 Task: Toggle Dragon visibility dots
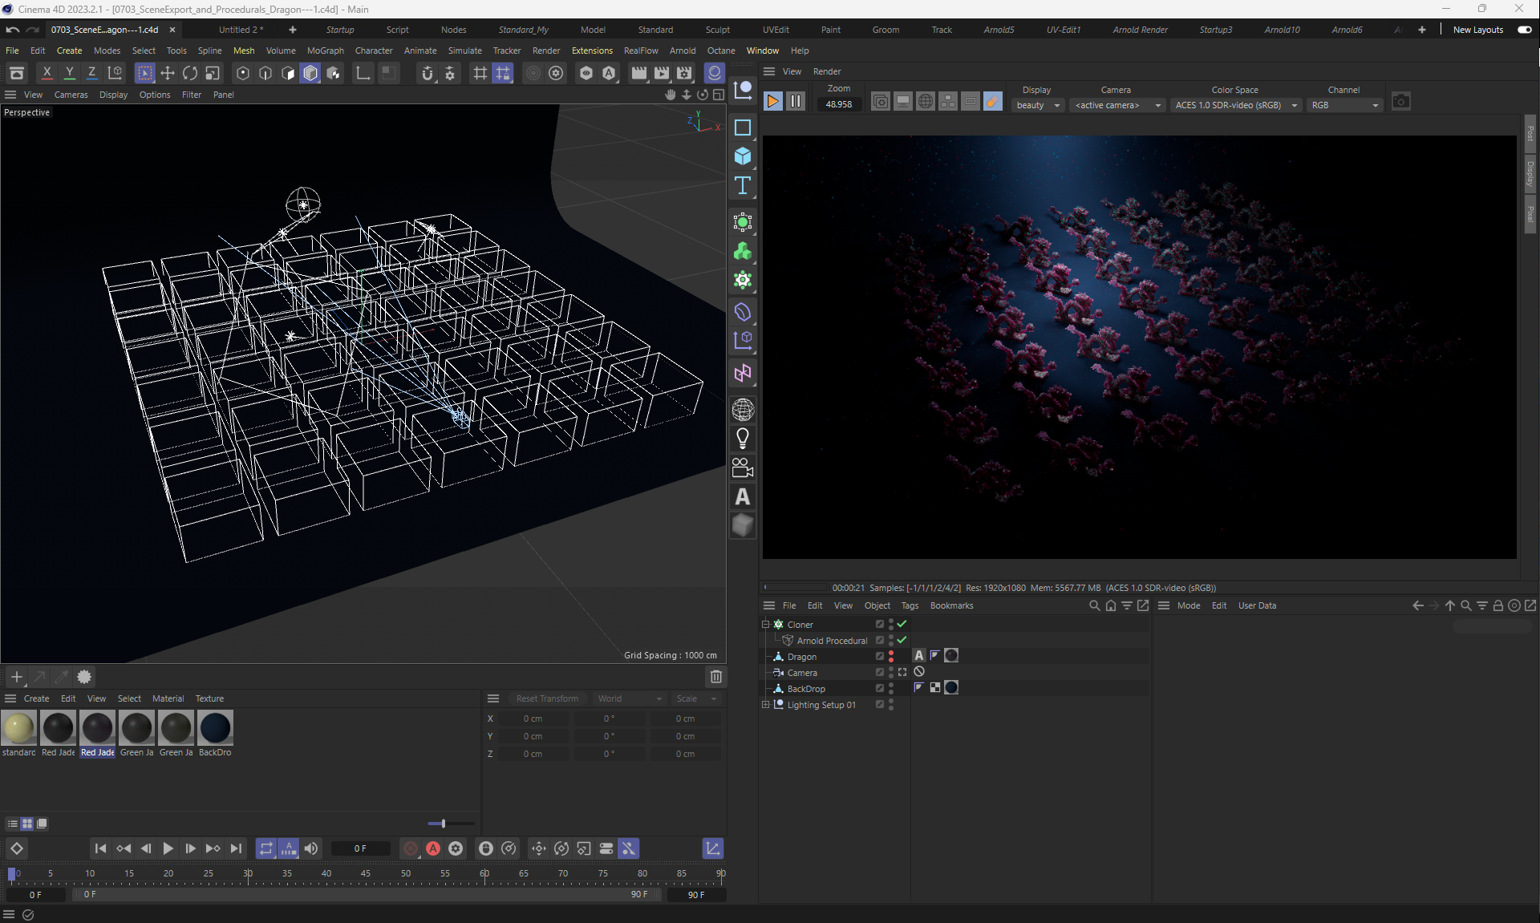click(891, 656)
